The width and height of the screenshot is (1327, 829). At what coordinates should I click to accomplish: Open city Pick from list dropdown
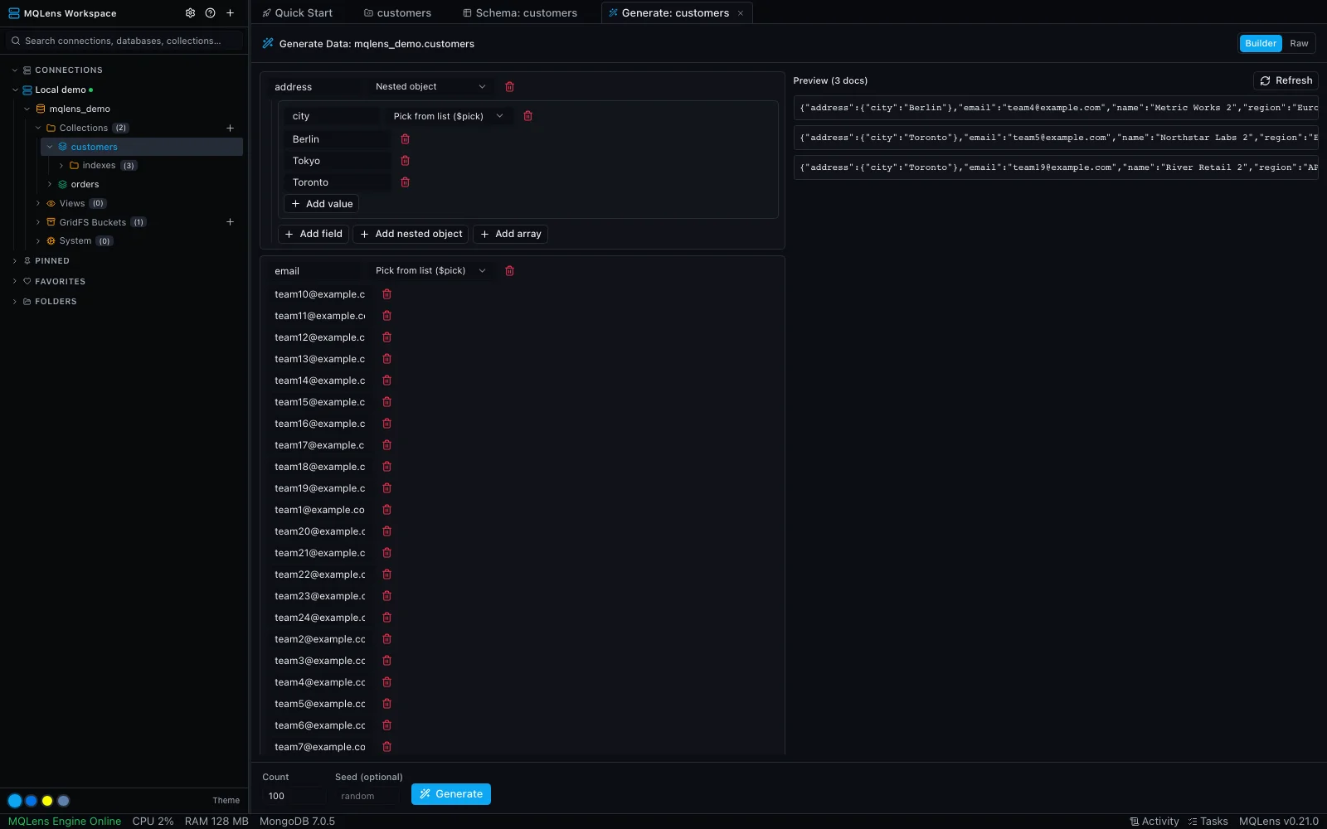tap(448, 116)
